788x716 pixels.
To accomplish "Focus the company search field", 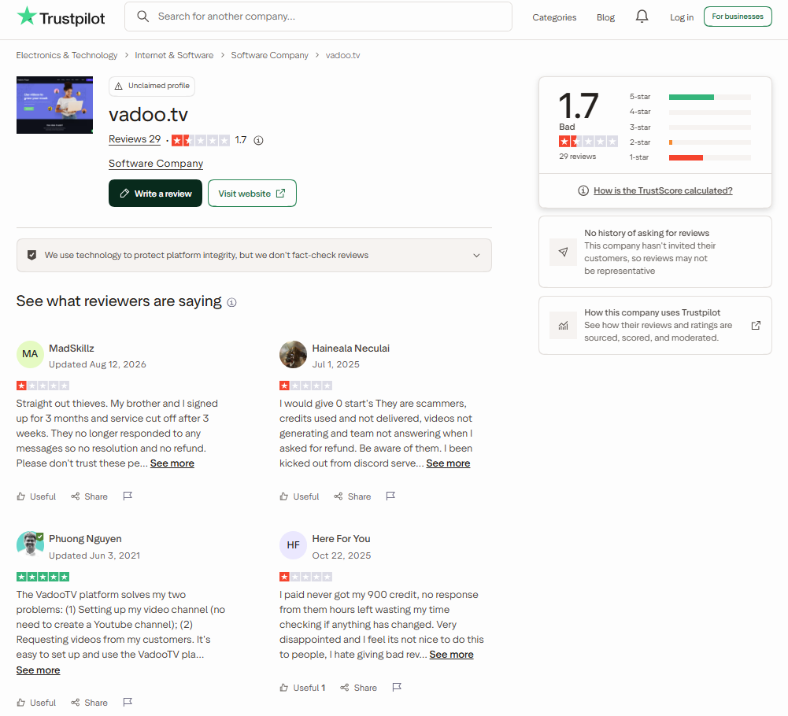I will [319, 17].
